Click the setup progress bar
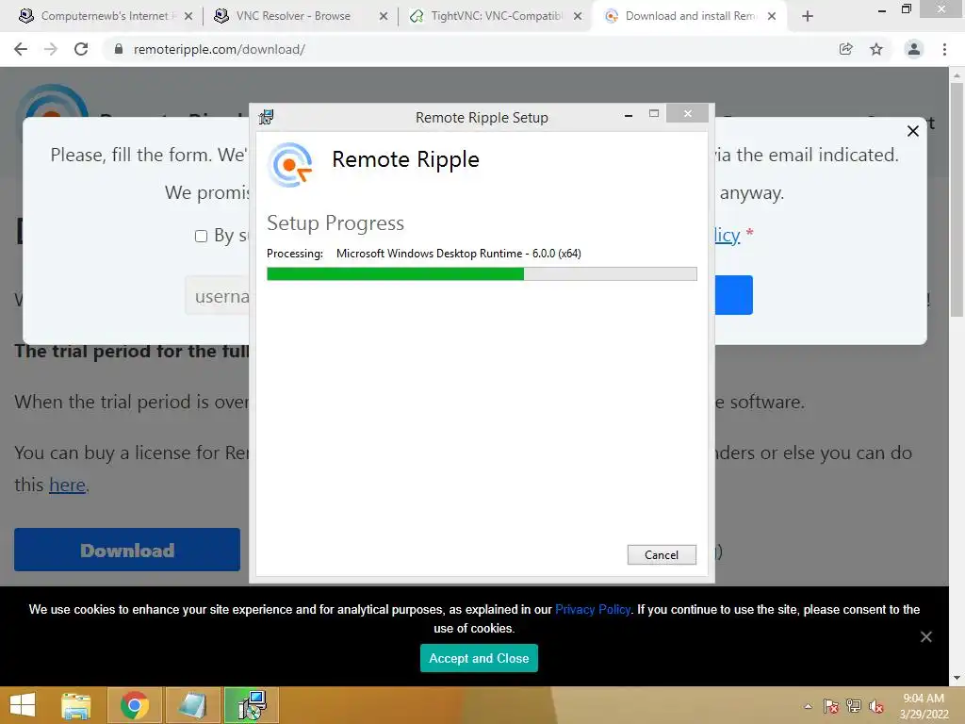 [x=482, y=274]
